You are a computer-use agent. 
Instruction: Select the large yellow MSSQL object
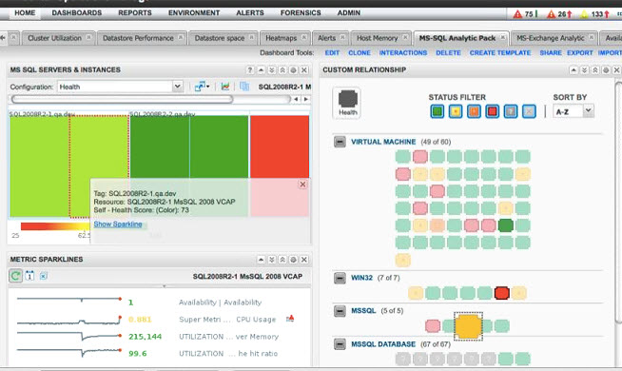tap(469, 326)
